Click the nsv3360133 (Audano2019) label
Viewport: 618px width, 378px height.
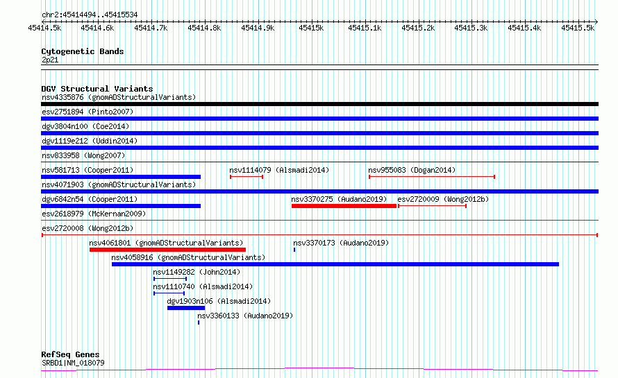click(x=245, y=316)
